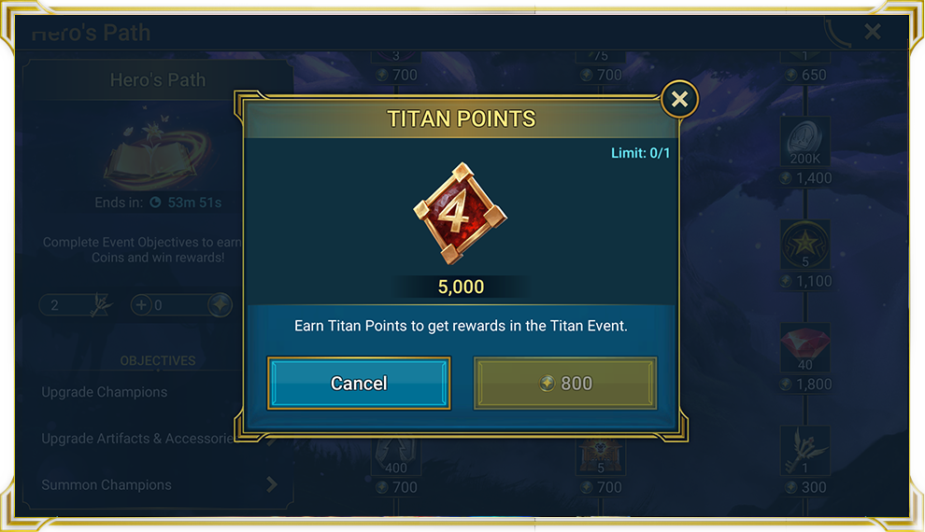The width and height of the screenshot is (925, 532).
Task: Click the OBJECTIVES section header
Action: point(158,360)
